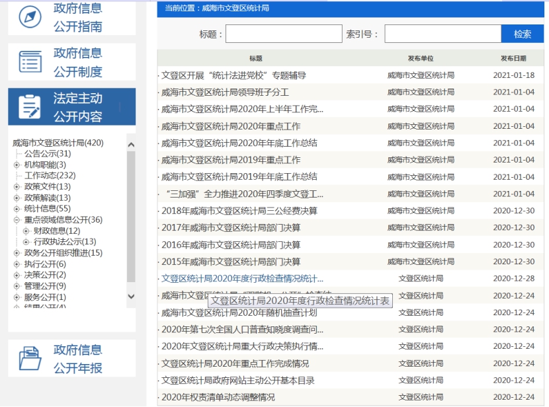Expand the 财政信息 sub-node
Viewport: 549px width, 407px height.
(x=26, y=231)
